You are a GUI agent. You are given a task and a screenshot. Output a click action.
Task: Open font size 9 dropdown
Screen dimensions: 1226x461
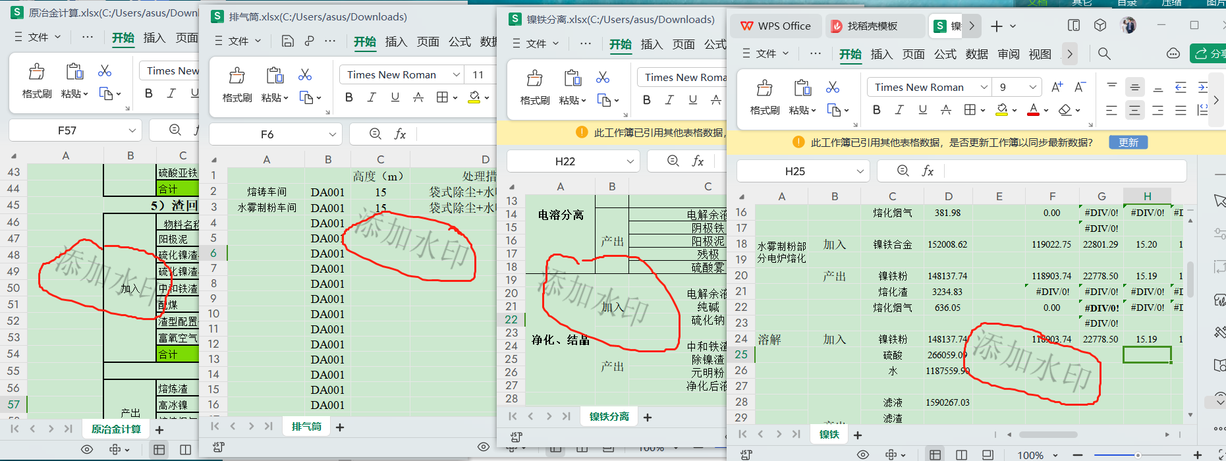click(1032, 87)
